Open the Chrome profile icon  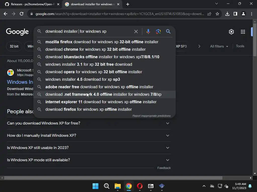243,14
